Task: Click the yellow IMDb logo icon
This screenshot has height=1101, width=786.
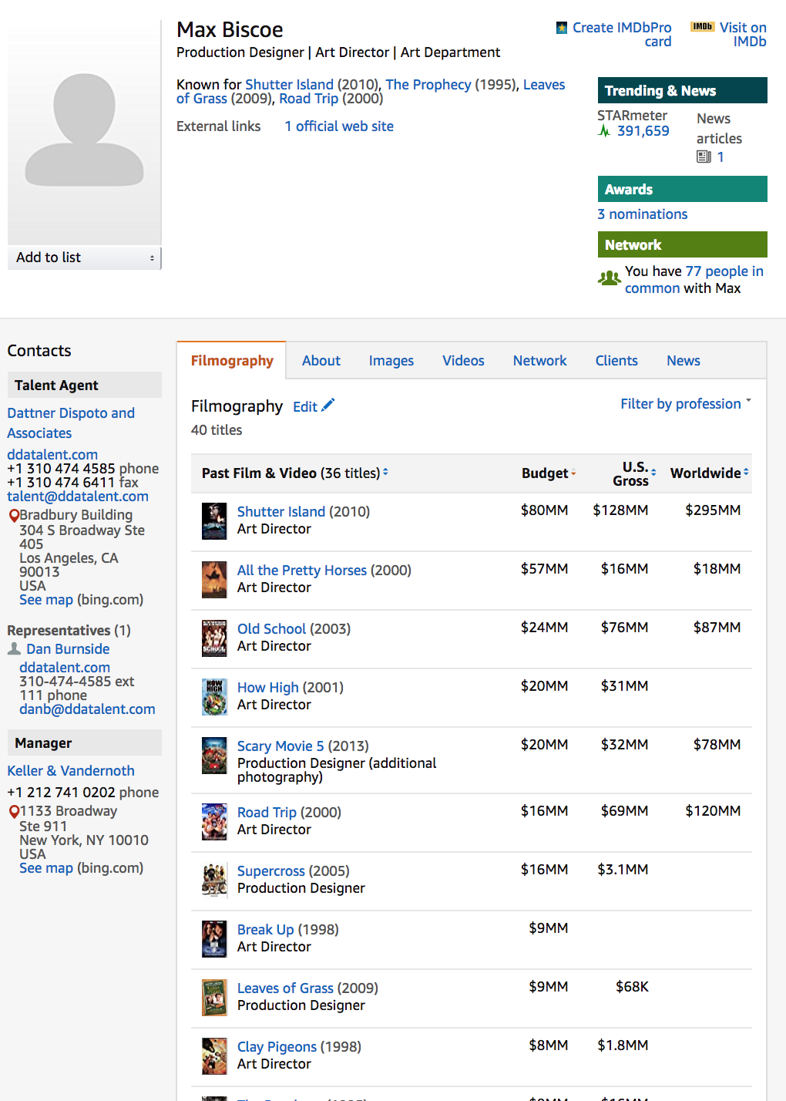Action: click(x=702, y=27)
